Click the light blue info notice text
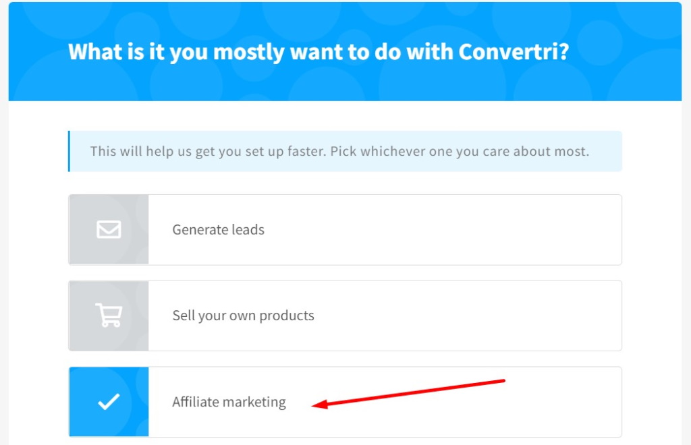 tap(339, 151)
